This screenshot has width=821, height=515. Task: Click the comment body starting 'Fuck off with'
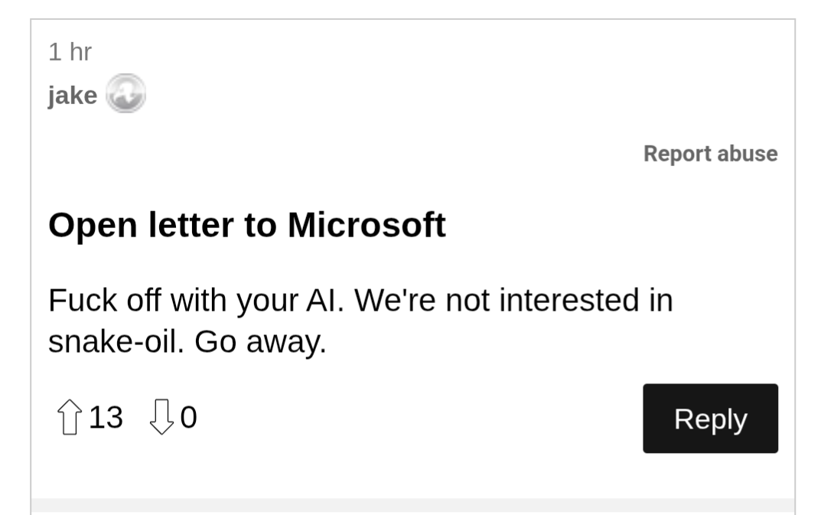pyautogui.click(x=360, y=300)
